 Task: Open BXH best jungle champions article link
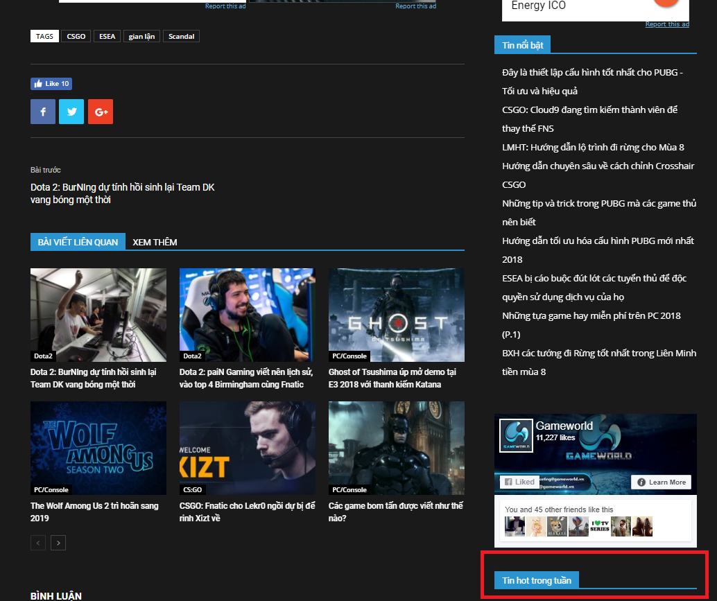599,363
